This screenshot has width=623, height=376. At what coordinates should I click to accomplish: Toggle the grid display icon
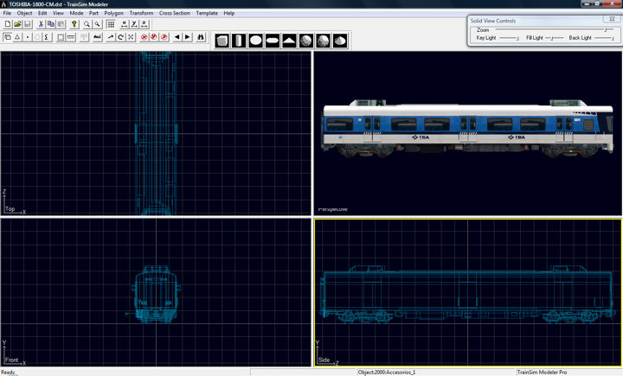tap(111, 24)
